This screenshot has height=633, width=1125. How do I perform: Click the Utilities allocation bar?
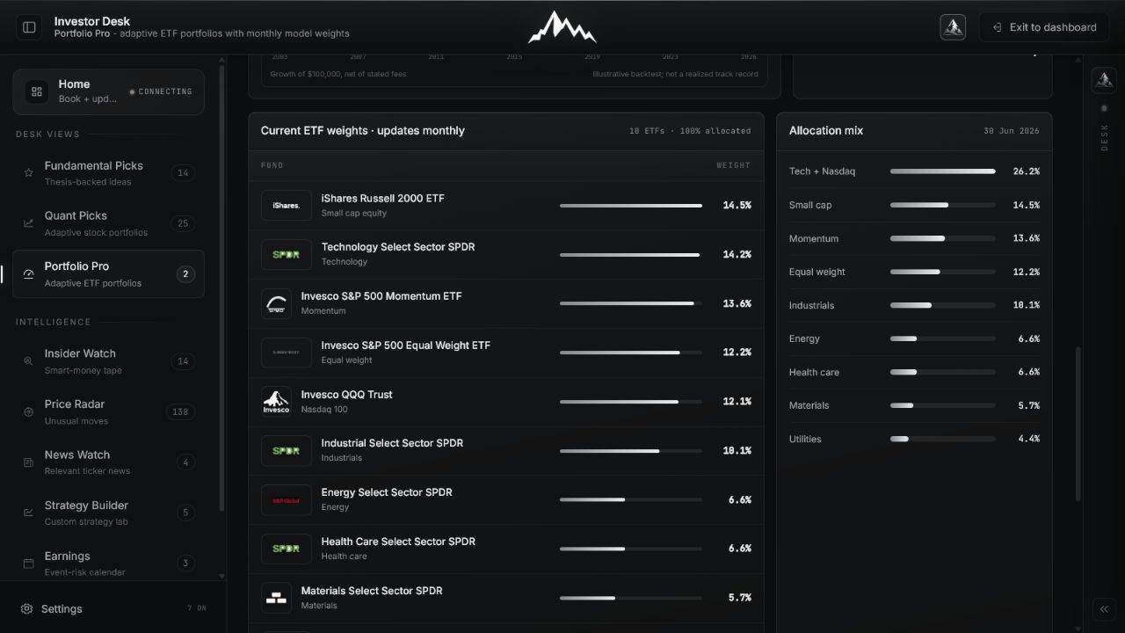tap(943, 439)
